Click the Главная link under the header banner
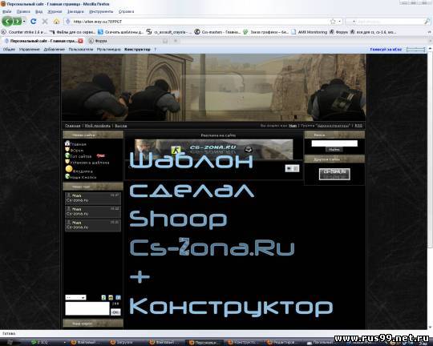 coord(73,126)
